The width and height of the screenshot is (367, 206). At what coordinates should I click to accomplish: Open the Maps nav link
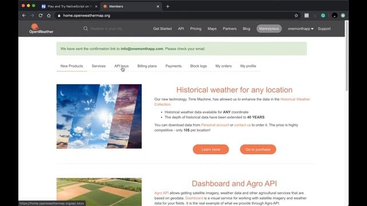212,29
